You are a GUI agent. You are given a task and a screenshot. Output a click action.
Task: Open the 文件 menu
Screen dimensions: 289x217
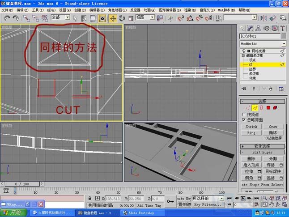pos(7,10)
